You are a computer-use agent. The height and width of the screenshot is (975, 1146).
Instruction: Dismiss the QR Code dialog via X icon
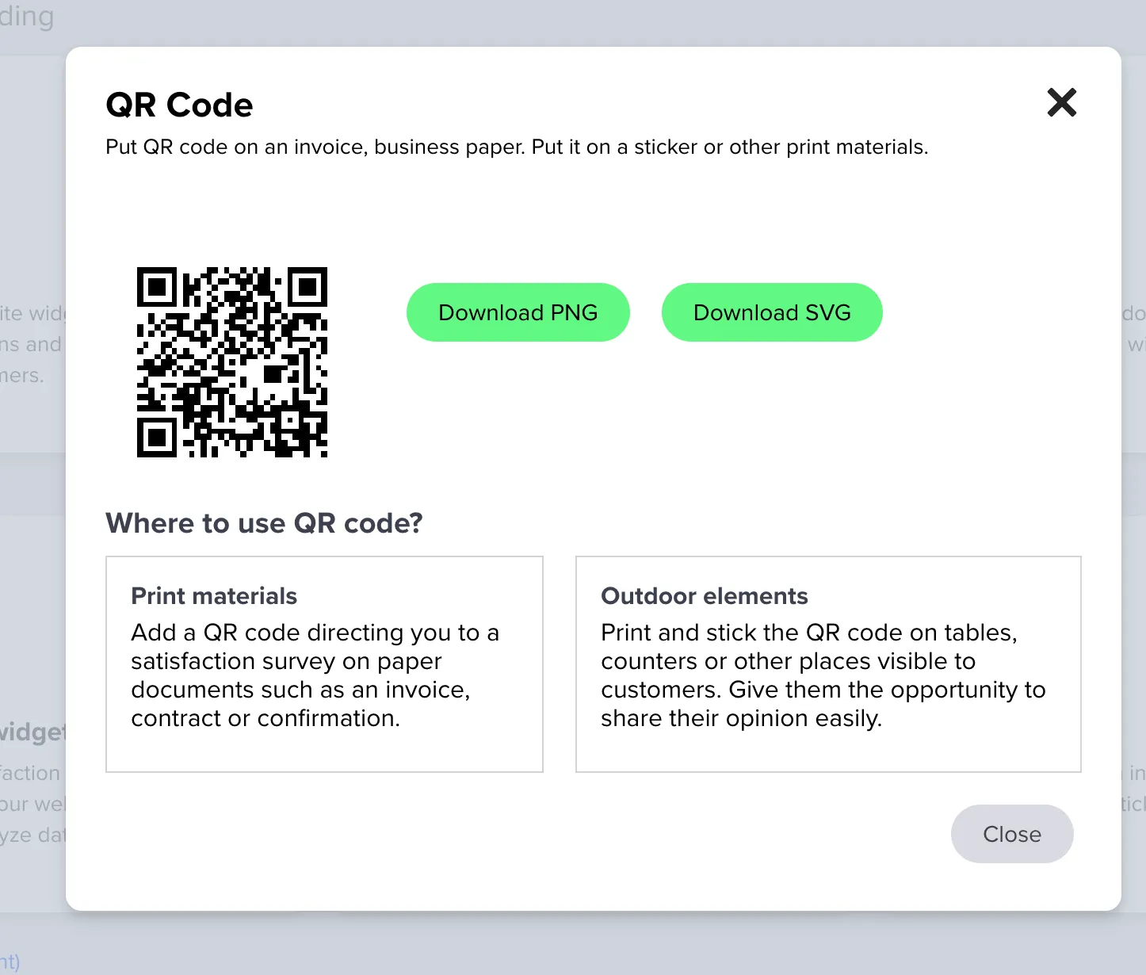[x=1061, y=102]
